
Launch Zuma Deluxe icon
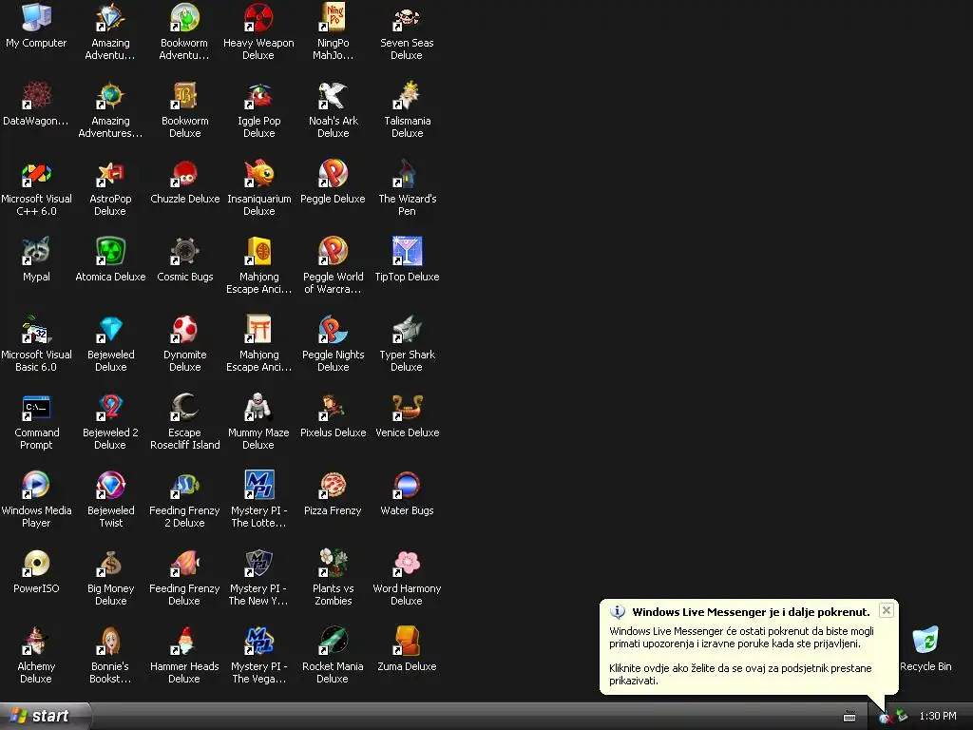point(407,642)
